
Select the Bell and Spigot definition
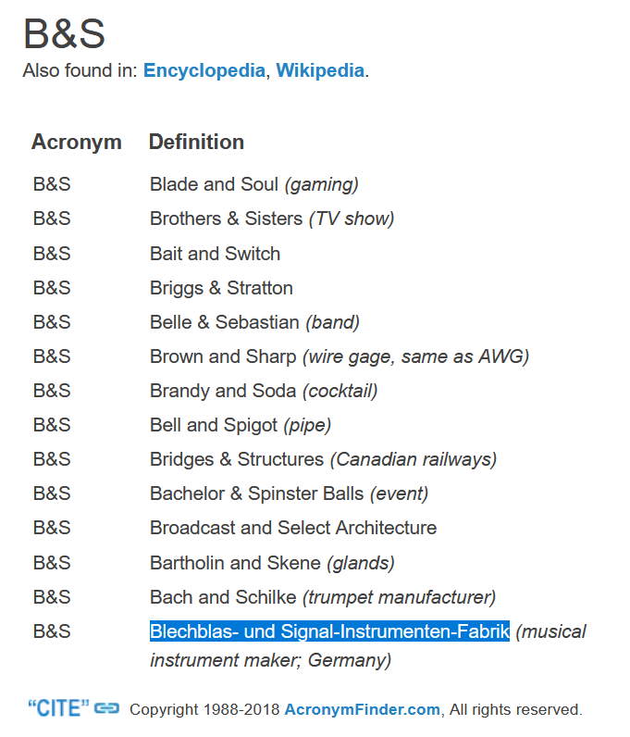(x=241, y=425)
